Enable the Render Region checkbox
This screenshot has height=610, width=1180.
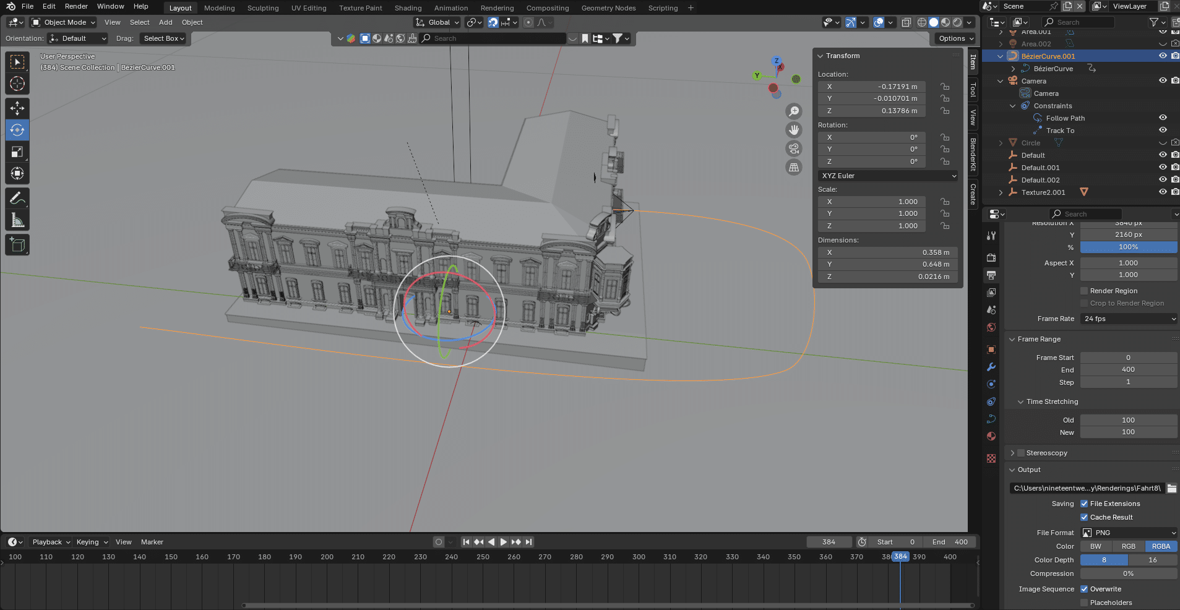click(x=1083, y=290)
